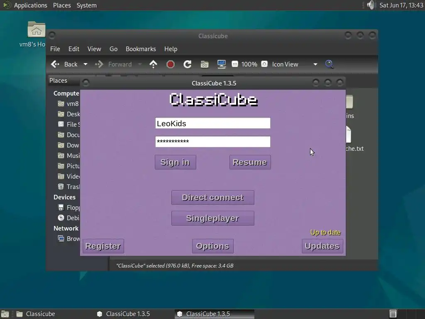425x319 pixels.
Task: Reload the current folder
Action: (x=187, y=64)
